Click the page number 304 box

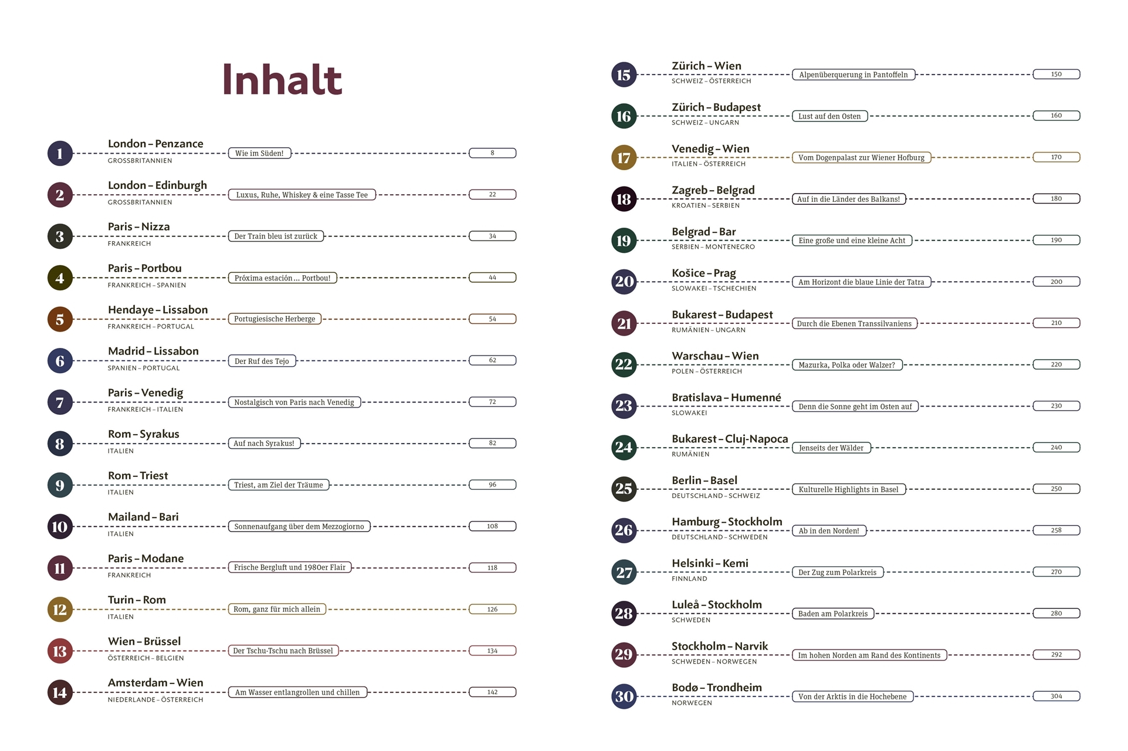click(x=1056, y=696)
